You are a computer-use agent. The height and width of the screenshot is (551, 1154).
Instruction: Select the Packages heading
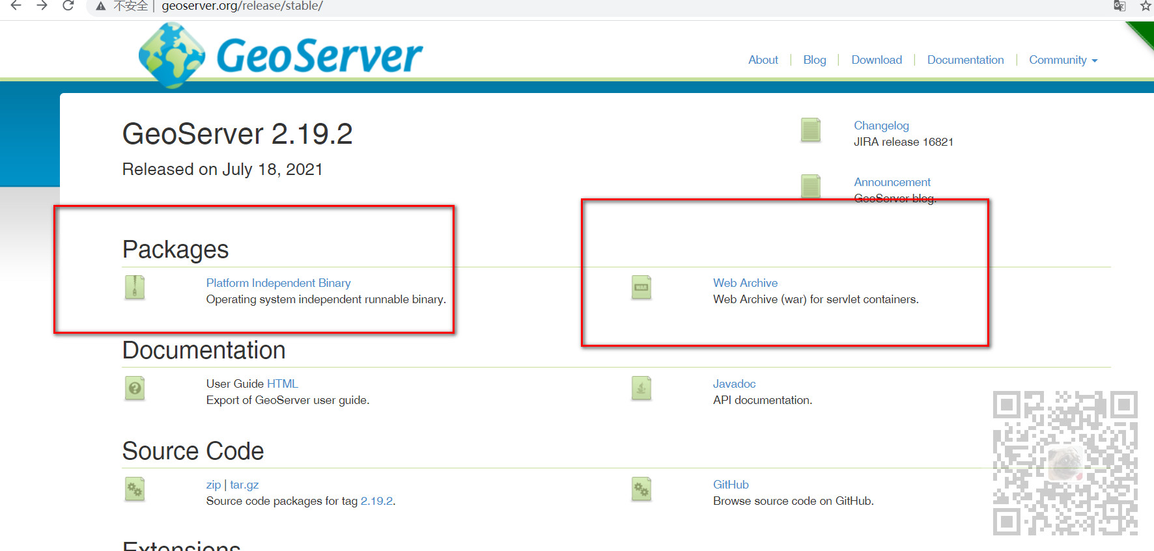coord(175,249)
